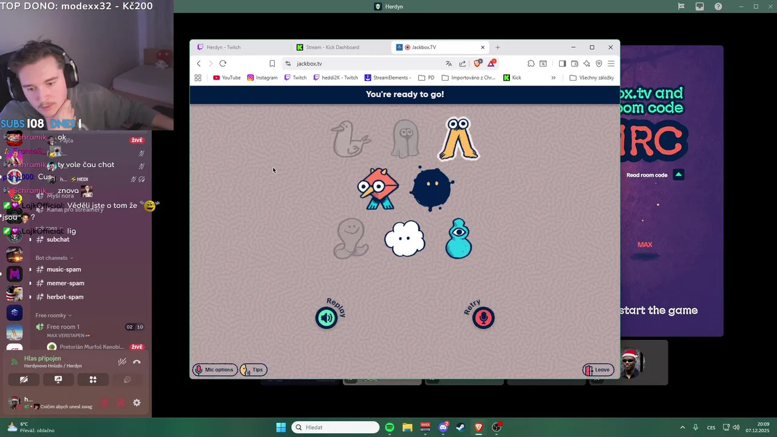Image resolution: width=777 pixels, height=437 pixels.
Task: Toggle the browser sidebar panel
Action: click(562, 64)
